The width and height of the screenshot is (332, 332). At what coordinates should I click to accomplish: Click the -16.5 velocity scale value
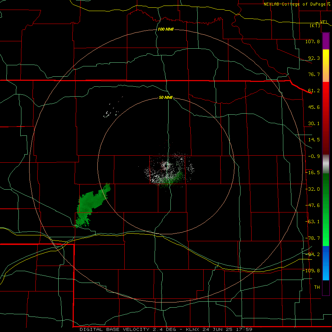pos(312,173)
